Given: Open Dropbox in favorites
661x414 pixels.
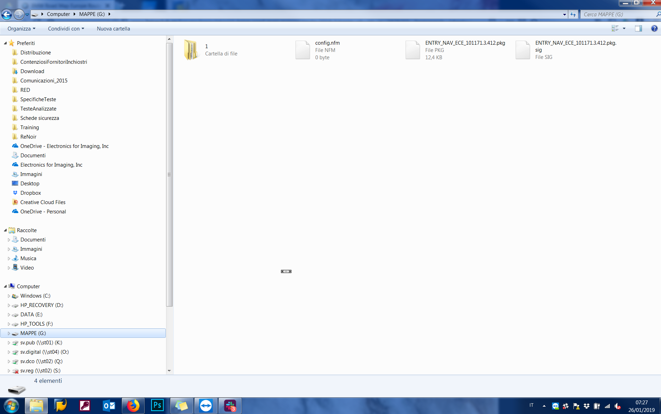Looking at the screenshot, I should click(x=30, y=193).
